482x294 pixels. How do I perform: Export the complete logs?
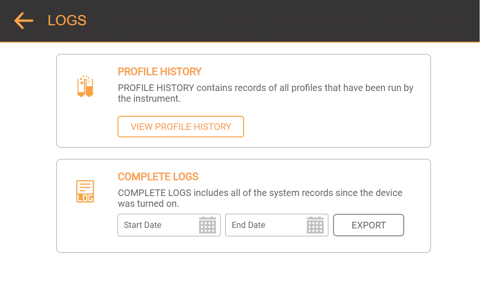click(368, 225)
